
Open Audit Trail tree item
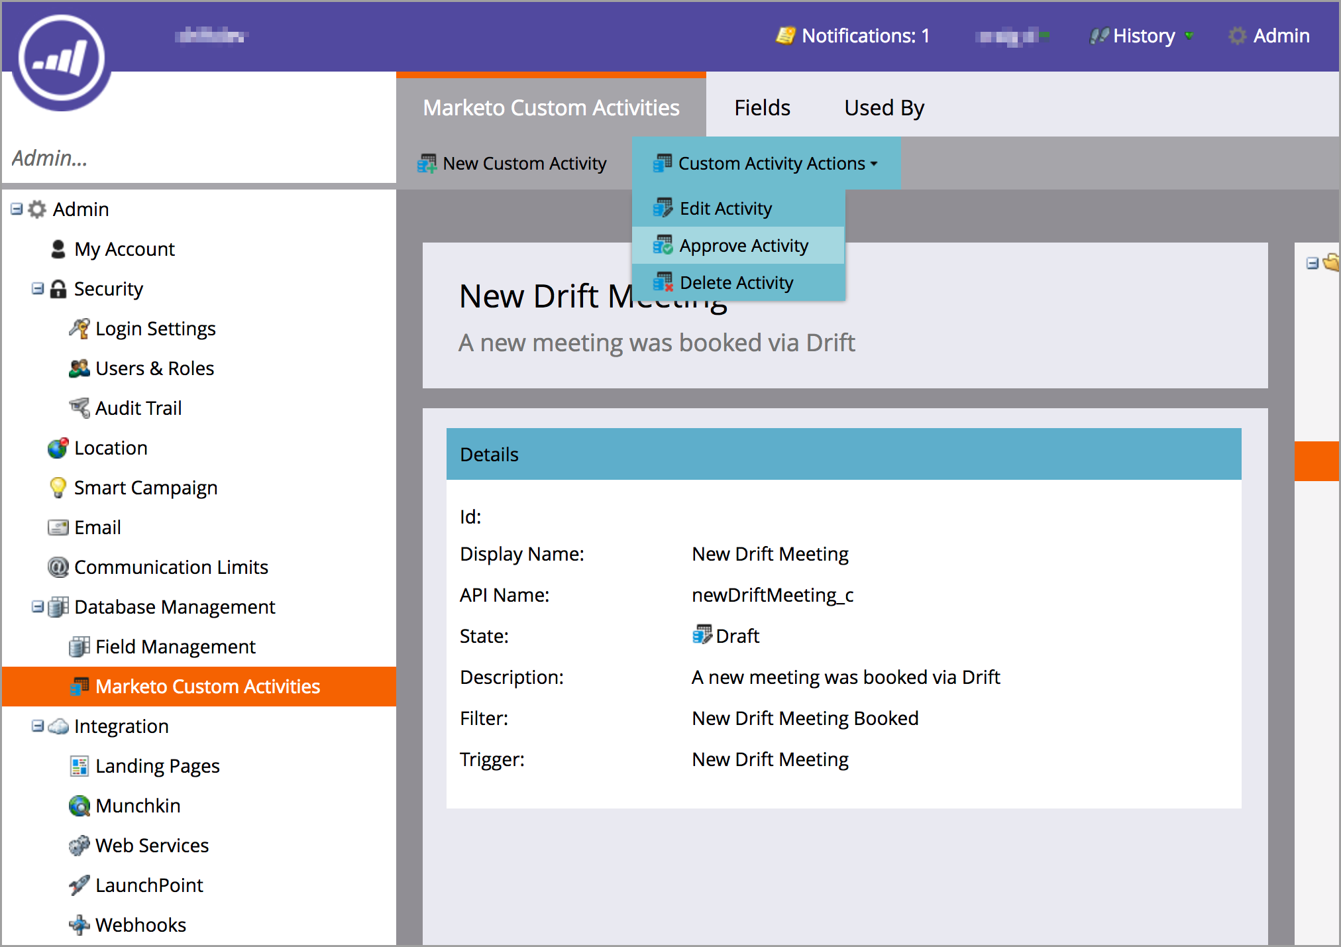[138, 408]
